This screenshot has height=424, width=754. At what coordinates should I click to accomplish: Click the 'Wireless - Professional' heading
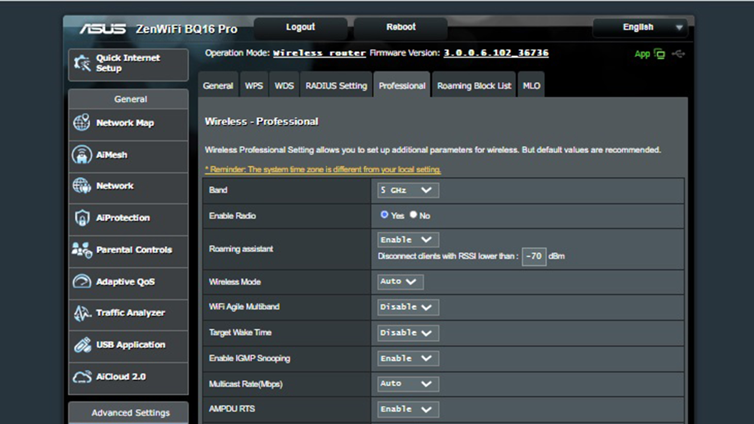262,121
